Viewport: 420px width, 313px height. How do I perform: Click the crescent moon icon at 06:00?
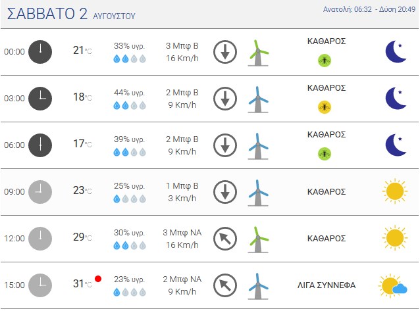coord(396,145)
